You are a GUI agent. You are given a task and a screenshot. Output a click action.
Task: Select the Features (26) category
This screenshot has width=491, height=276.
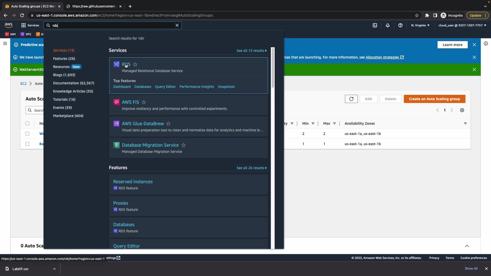pos(64,59)
